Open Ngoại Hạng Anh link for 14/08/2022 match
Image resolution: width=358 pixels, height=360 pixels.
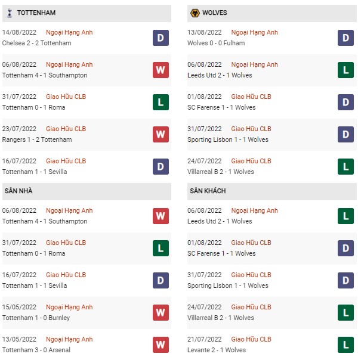coord(69,32)
